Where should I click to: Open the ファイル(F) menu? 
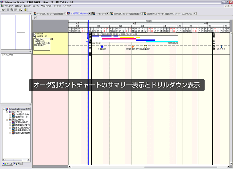[x=8, y=6]
